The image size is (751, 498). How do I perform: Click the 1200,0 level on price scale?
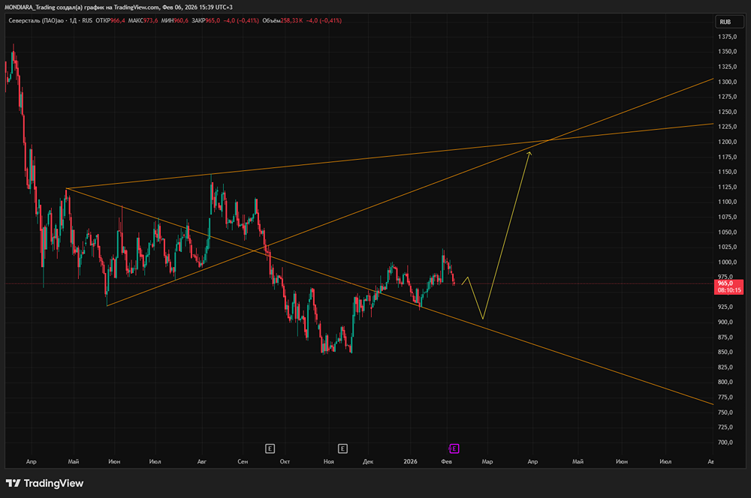coord(725,142)
